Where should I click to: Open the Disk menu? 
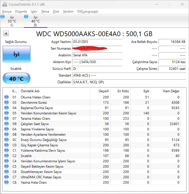pos(56,11)
